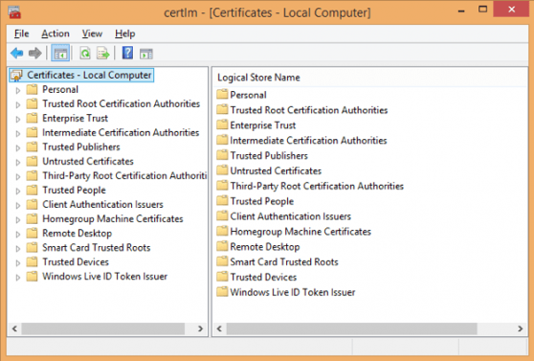This screenshot has height=361, width=534.
Task: Expand the Remote Desktop tree node
Action: click(18, 234)
